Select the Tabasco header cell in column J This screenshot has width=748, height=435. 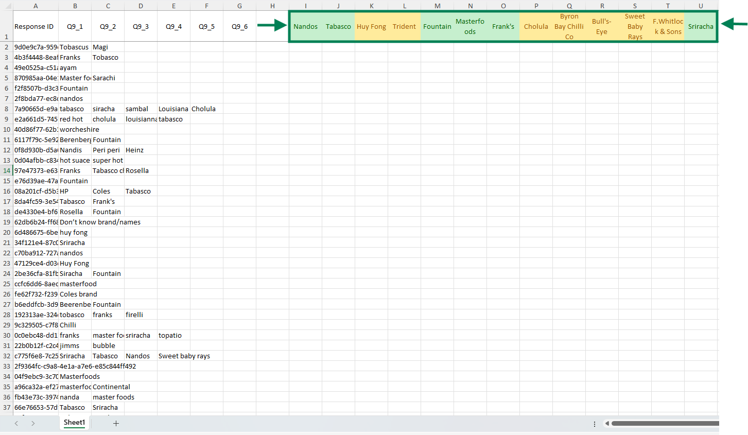(x=338, y=26)
